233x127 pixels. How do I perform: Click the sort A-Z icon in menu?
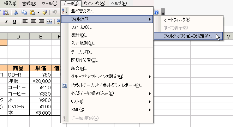click(x=65, y=11)
